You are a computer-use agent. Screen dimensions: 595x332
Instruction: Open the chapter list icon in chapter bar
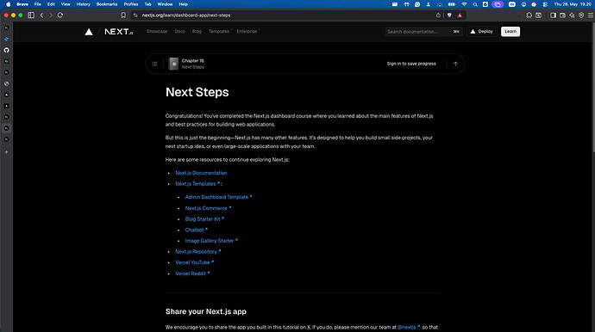tap(154, 64)
